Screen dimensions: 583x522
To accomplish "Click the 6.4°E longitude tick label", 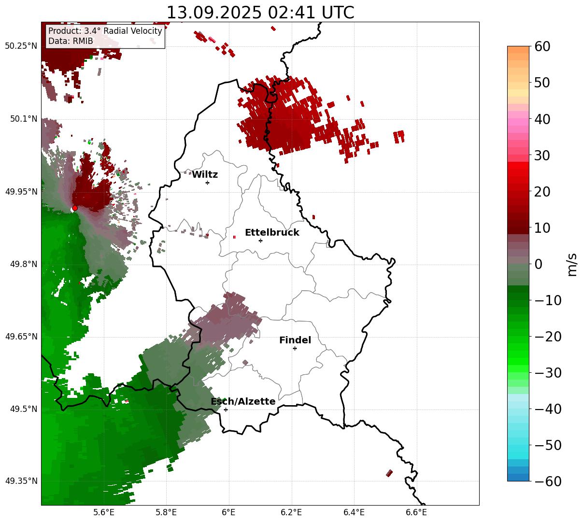I will tap(354, 512).
